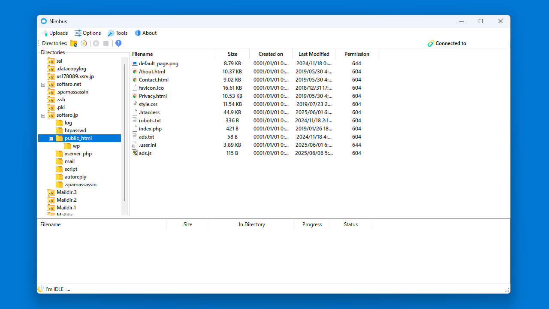
Task: Sort files by Created on column
Action: coord(271,54)
